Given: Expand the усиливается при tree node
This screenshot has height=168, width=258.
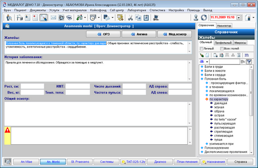Looking at the screenshot, I should coord(207,144).
